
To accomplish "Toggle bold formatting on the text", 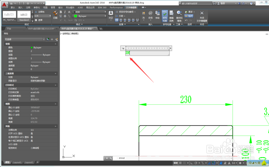I will point(61,12).
